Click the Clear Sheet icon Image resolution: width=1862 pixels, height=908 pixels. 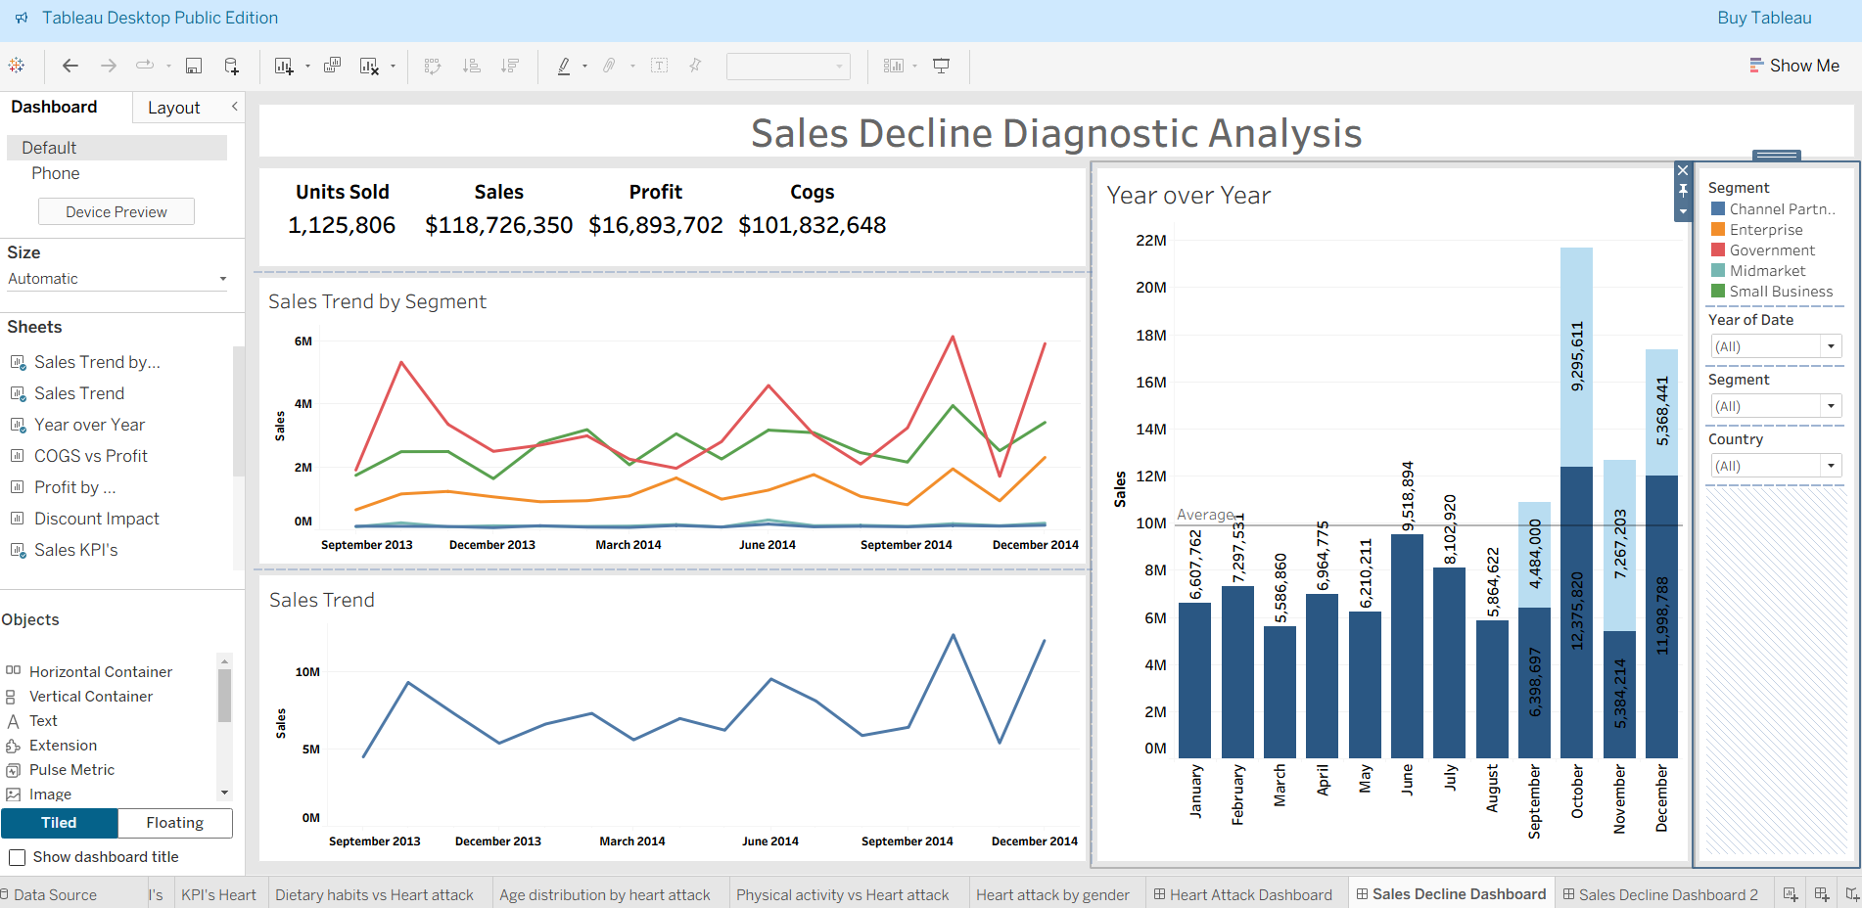(x=369, y=66)
